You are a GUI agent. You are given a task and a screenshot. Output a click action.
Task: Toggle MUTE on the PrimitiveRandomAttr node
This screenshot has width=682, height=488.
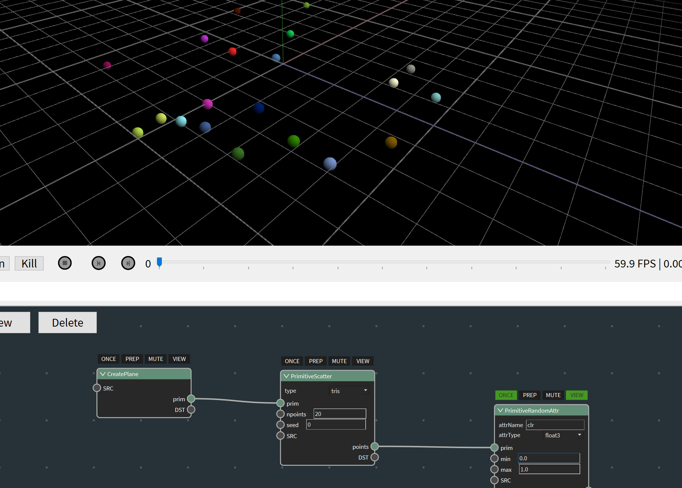click(553, 395)
